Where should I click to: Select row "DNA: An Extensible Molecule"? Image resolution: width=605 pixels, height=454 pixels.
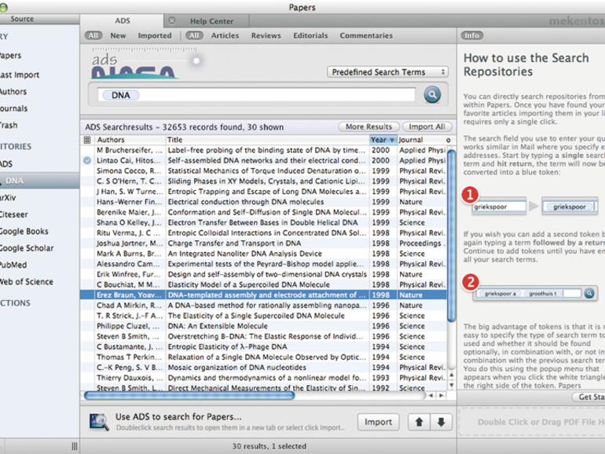point(263,326)
